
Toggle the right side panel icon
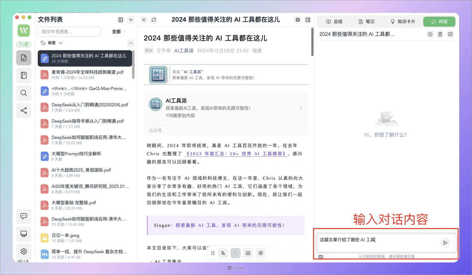click(x=308, y=20)
